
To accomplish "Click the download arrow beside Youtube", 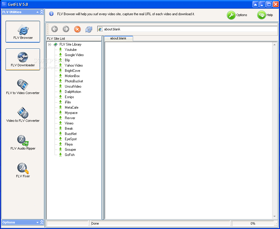I will (60, 49).
